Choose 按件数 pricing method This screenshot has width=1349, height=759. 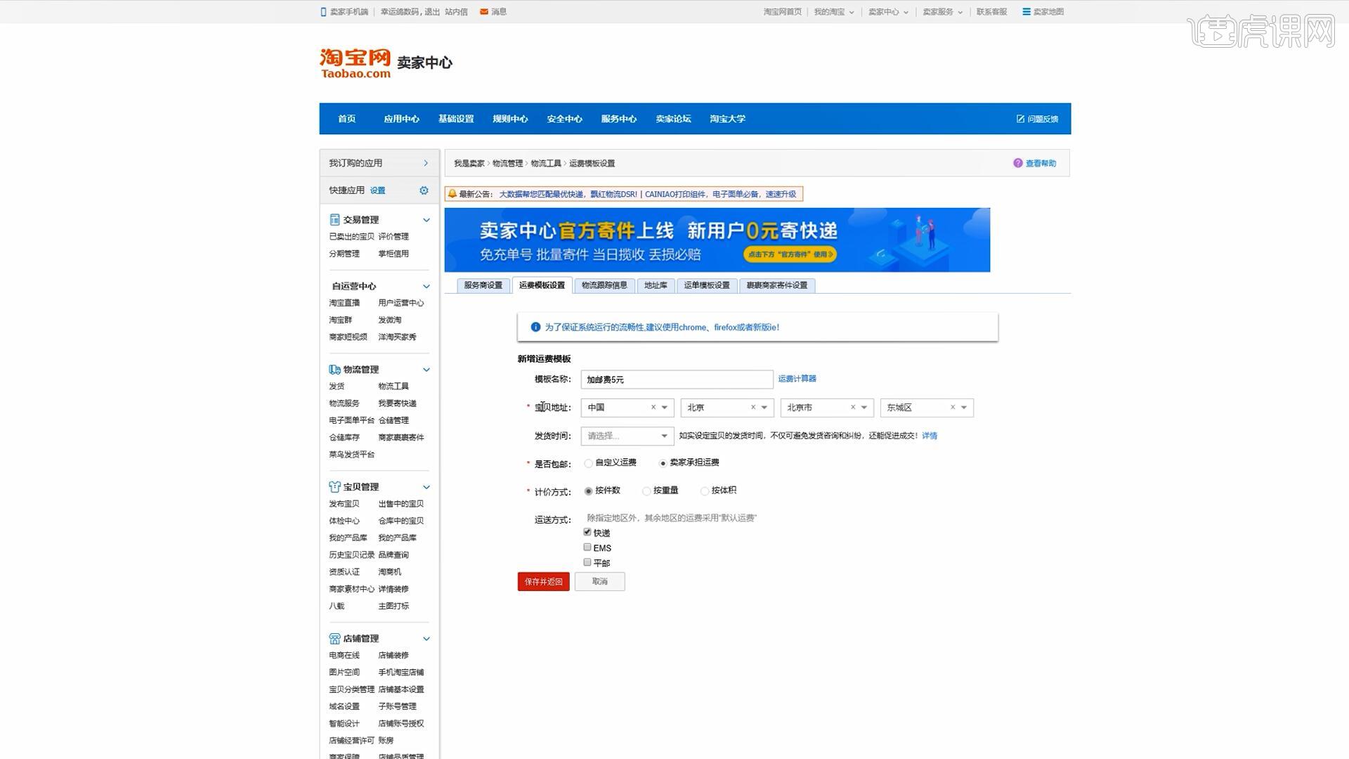pyautogui.click(x=588, y=491)
